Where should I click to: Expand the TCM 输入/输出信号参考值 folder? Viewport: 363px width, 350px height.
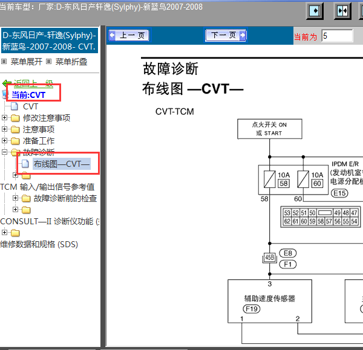pos(15,175)
